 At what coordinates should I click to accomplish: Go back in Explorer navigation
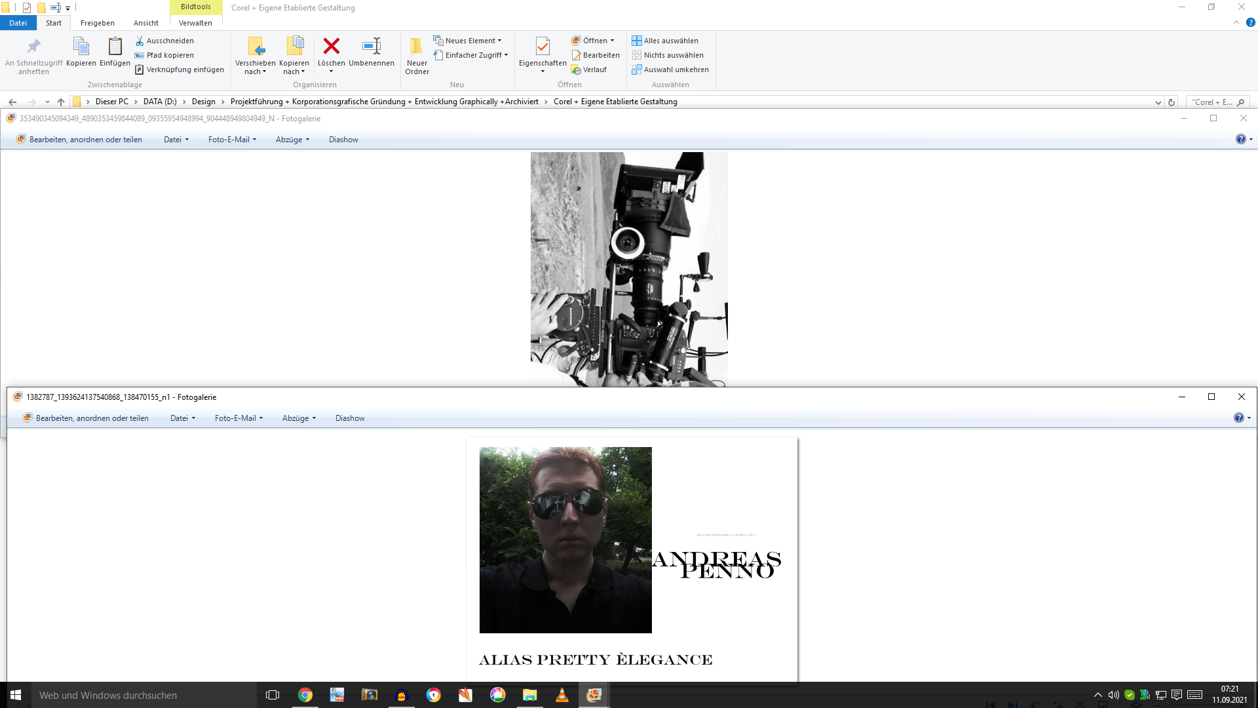[12, 102]
